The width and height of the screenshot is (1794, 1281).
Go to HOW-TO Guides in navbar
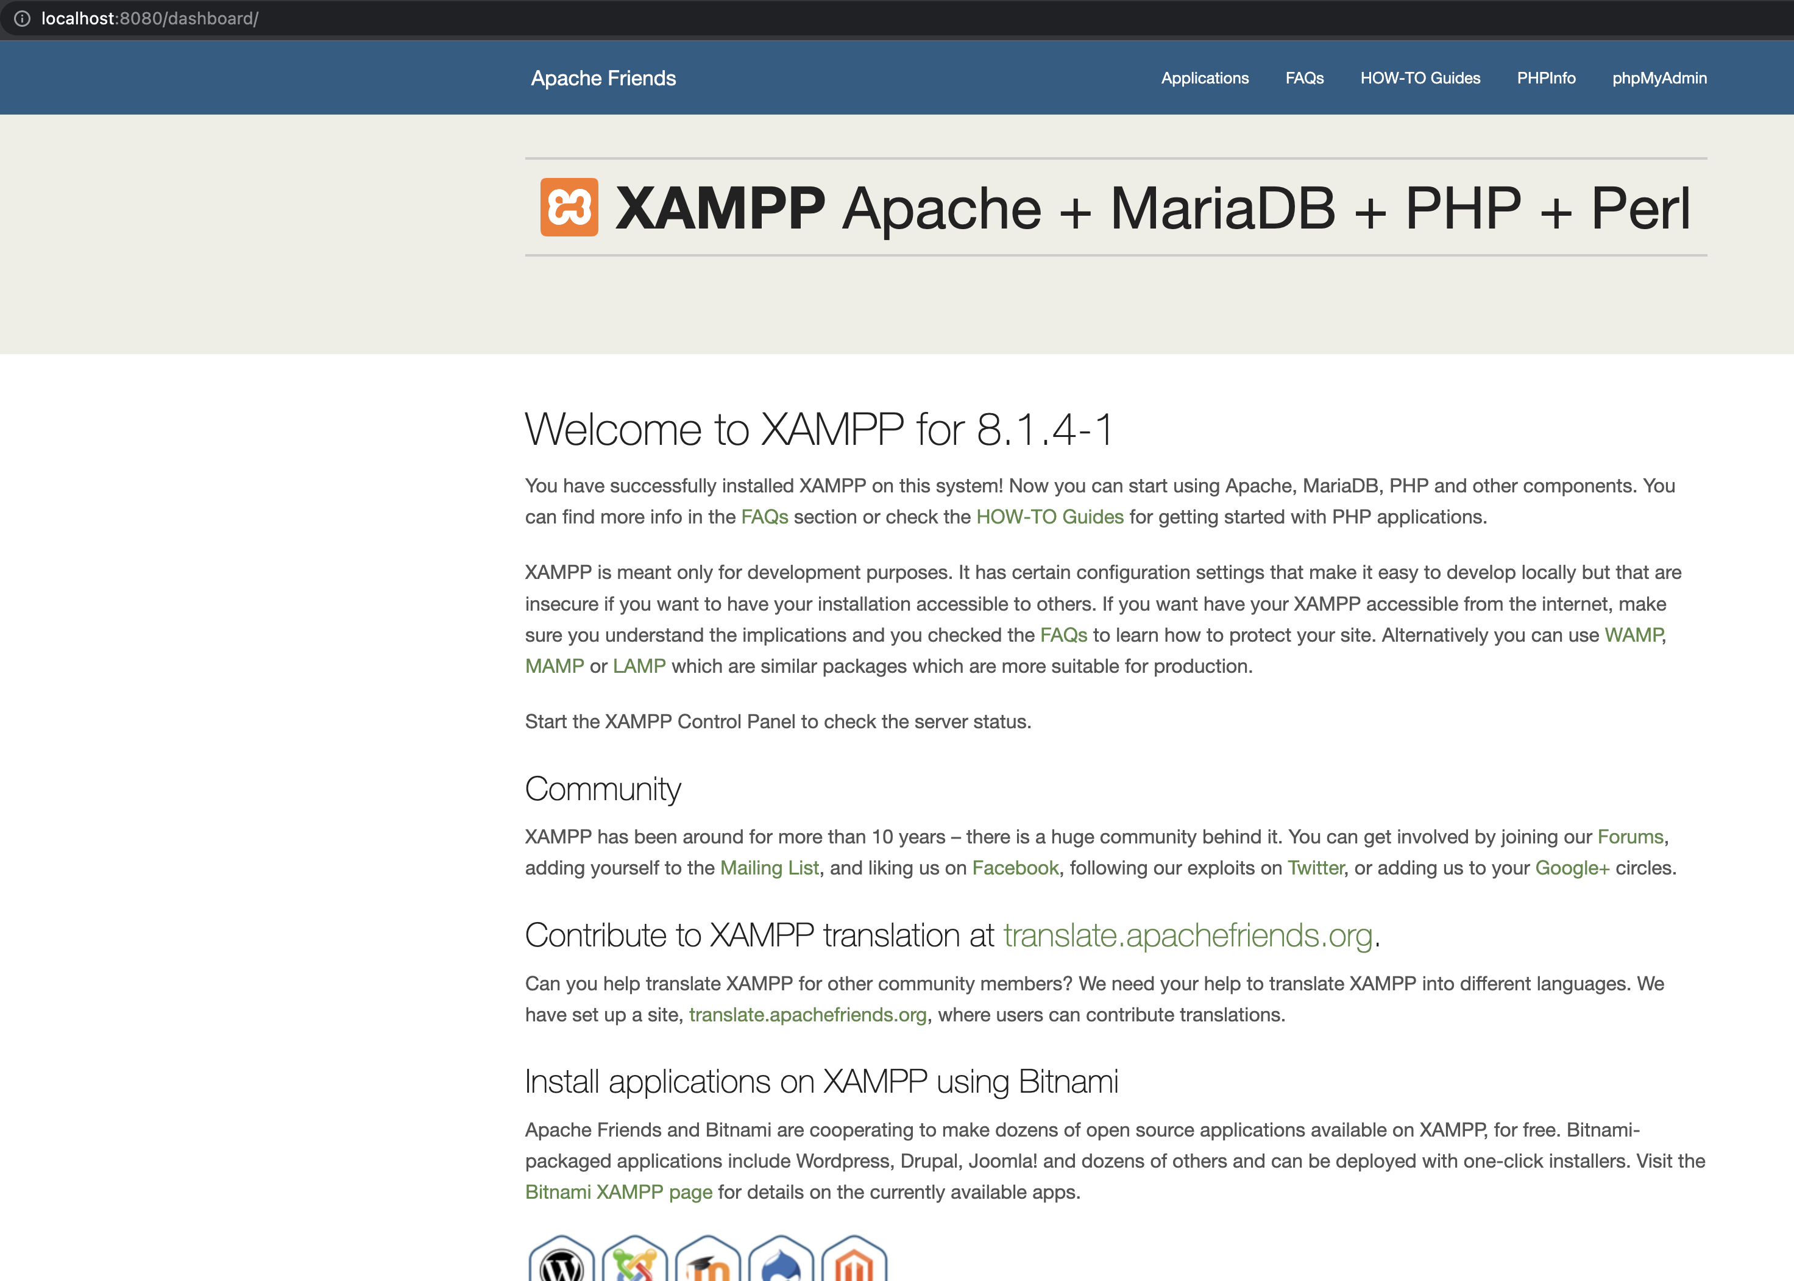(x=1419, y=78)
